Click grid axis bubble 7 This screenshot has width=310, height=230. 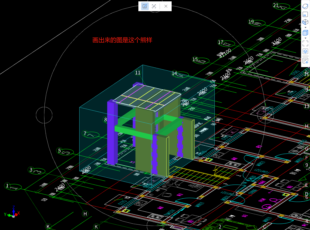pos(85,133)
